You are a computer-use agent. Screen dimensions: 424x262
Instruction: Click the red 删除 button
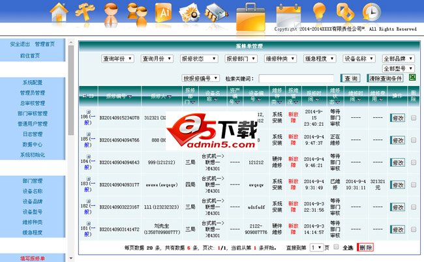click(365, 248)
